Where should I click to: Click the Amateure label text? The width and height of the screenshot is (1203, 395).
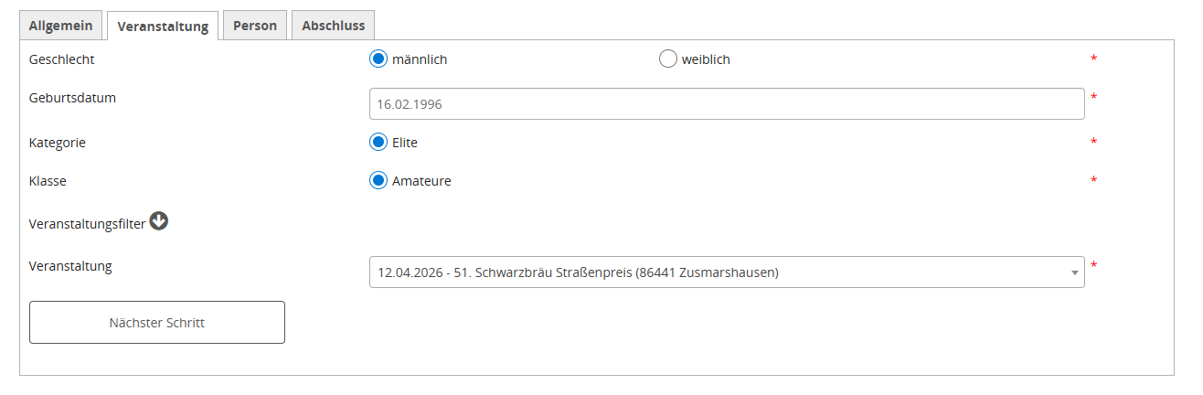[x=421, y=181]
